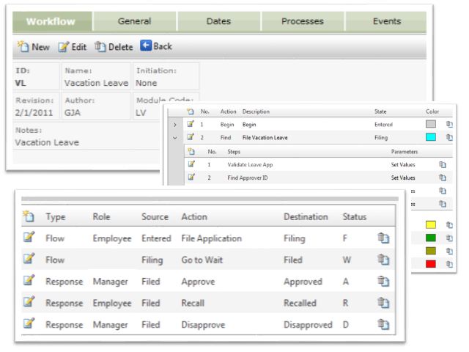469x352 pixels.
Task: Switch to the Dates tab
Action: 218,21
